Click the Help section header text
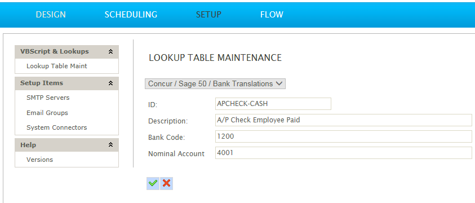The height and width of the screenshot is (203, 475). pyautogui.click(x=28, y=145)
